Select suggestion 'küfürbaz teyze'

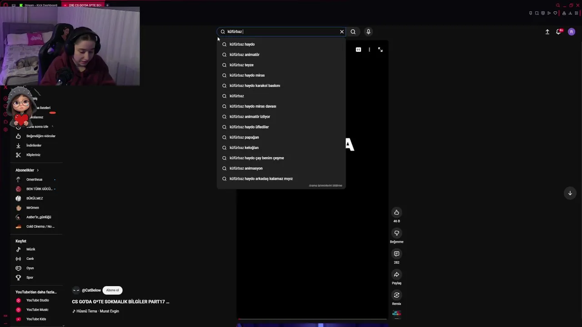(x=281, y=65)
